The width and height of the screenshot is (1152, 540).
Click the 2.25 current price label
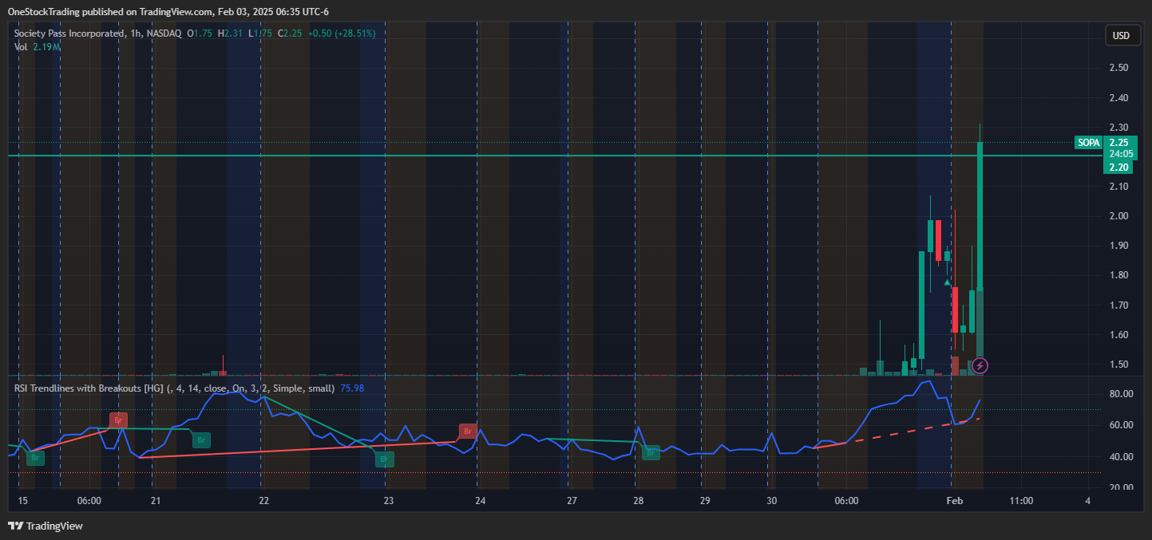click(x=1118, y=143)
